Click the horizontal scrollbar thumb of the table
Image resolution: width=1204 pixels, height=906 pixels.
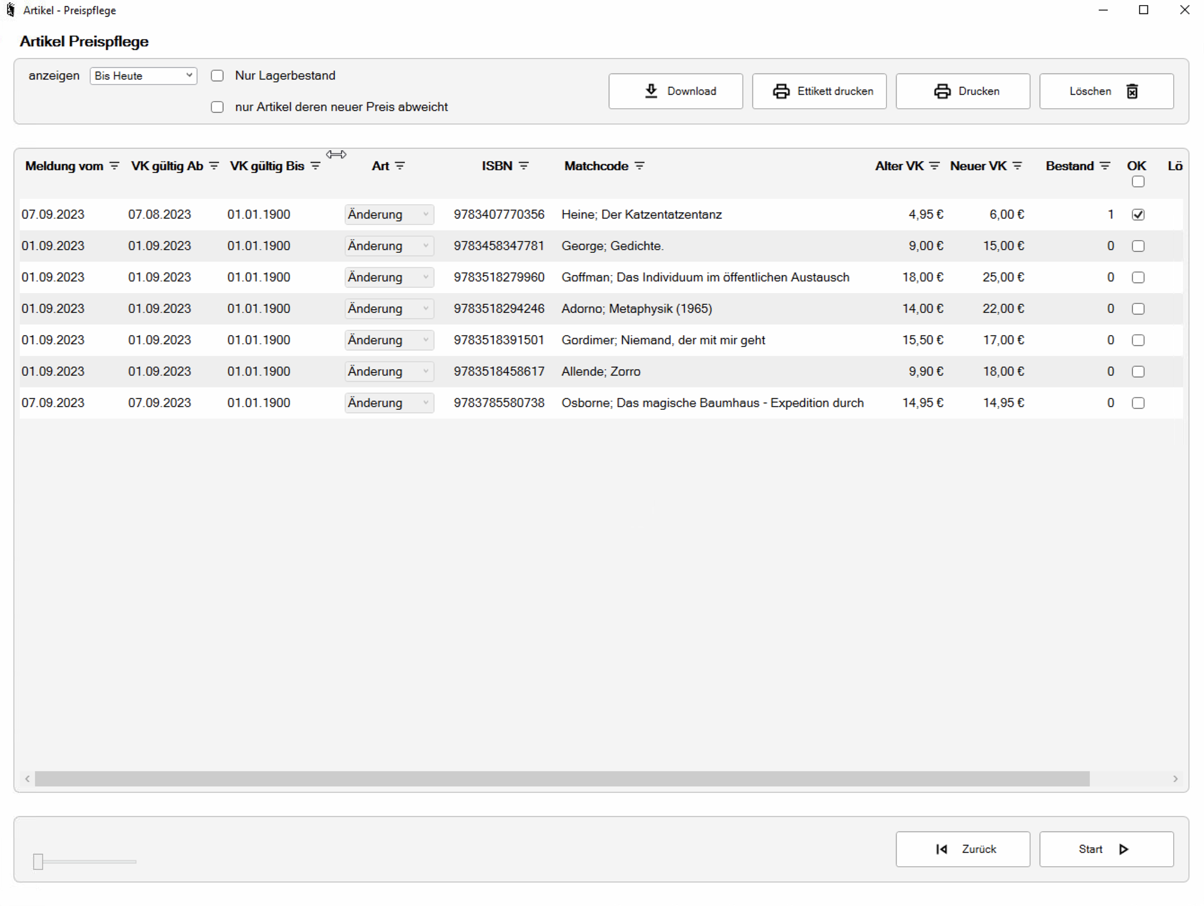(x=562, y=779)
